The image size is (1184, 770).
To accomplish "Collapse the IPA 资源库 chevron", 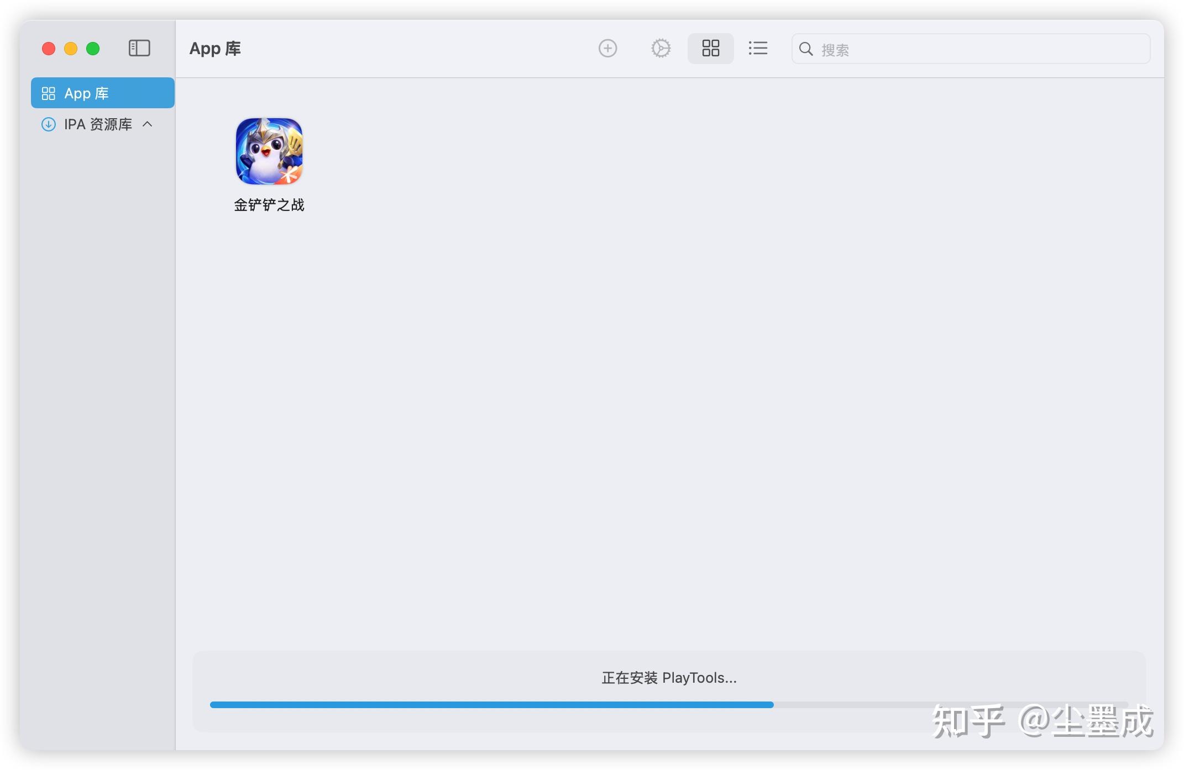I will pyautogui.click(x=147, y=124).
